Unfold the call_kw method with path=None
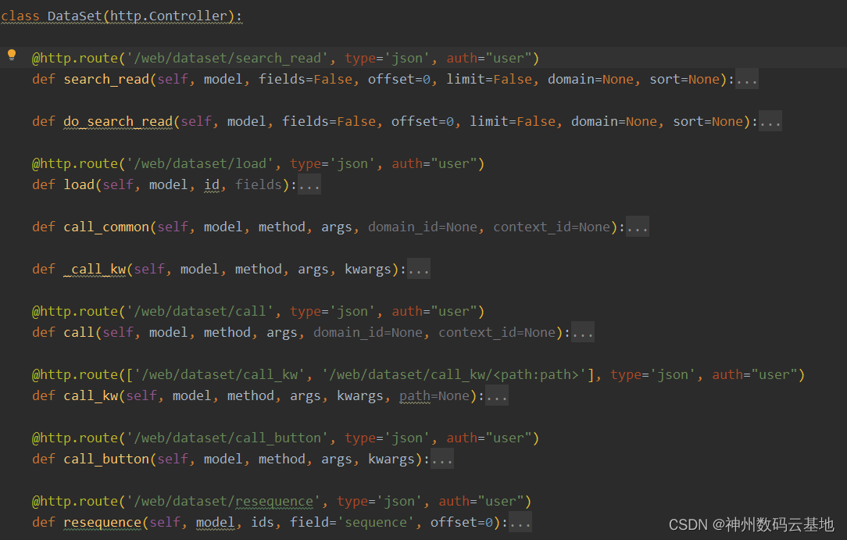The height and width of the screenshot is (540, 847). pyautogui.click(x=496, y=396)
